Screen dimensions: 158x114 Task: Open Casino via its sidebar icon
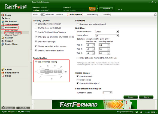3,69
